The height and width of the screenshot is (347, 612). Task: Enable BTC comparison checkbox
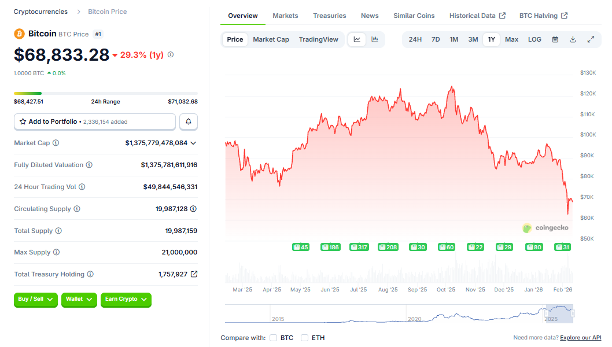(274, 338)
